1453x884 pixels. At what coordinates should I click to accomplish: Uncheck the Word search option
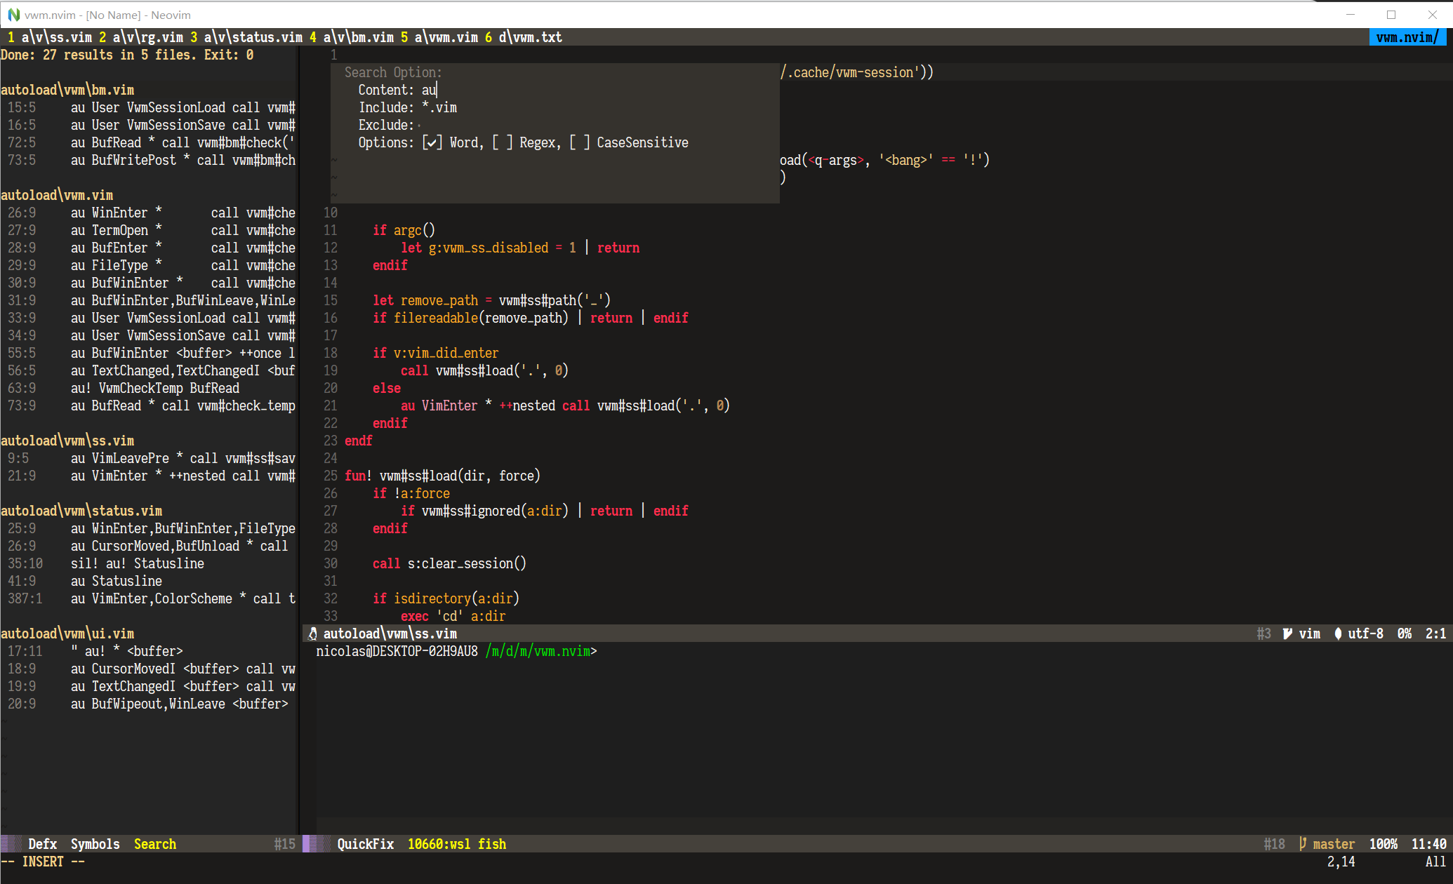432,142
